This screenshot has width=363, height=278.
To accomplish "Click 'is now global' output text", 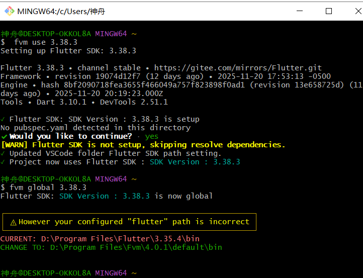I will [x=184, y=196].
